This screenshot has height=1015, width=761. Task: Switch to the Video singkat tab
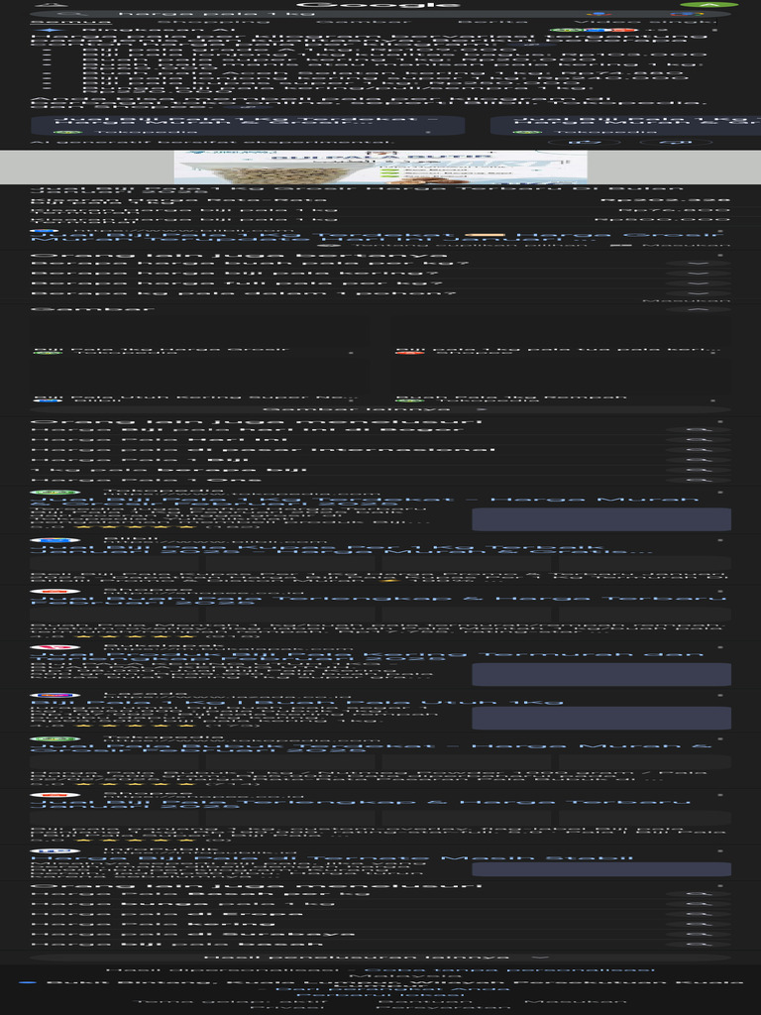tap(647, 22)
